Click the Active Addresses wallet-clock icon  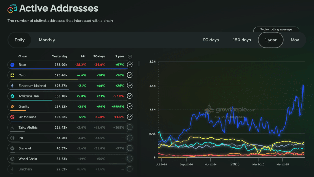pos(12,9)
